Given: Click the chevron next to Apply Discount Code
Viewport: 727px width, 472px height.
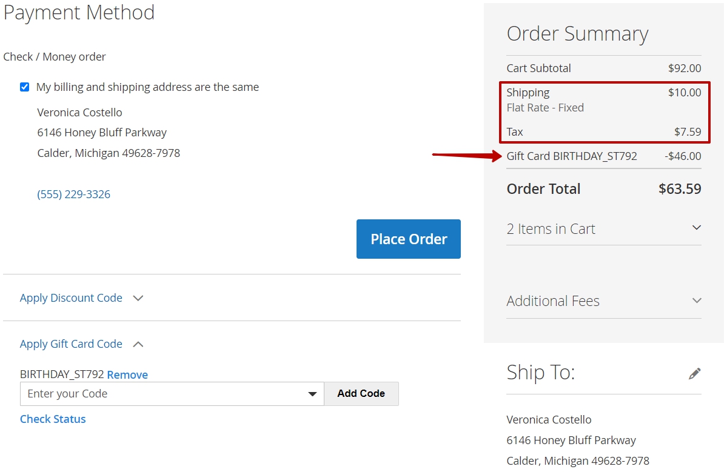Looking at the screenshot, I should click(138, 298).
